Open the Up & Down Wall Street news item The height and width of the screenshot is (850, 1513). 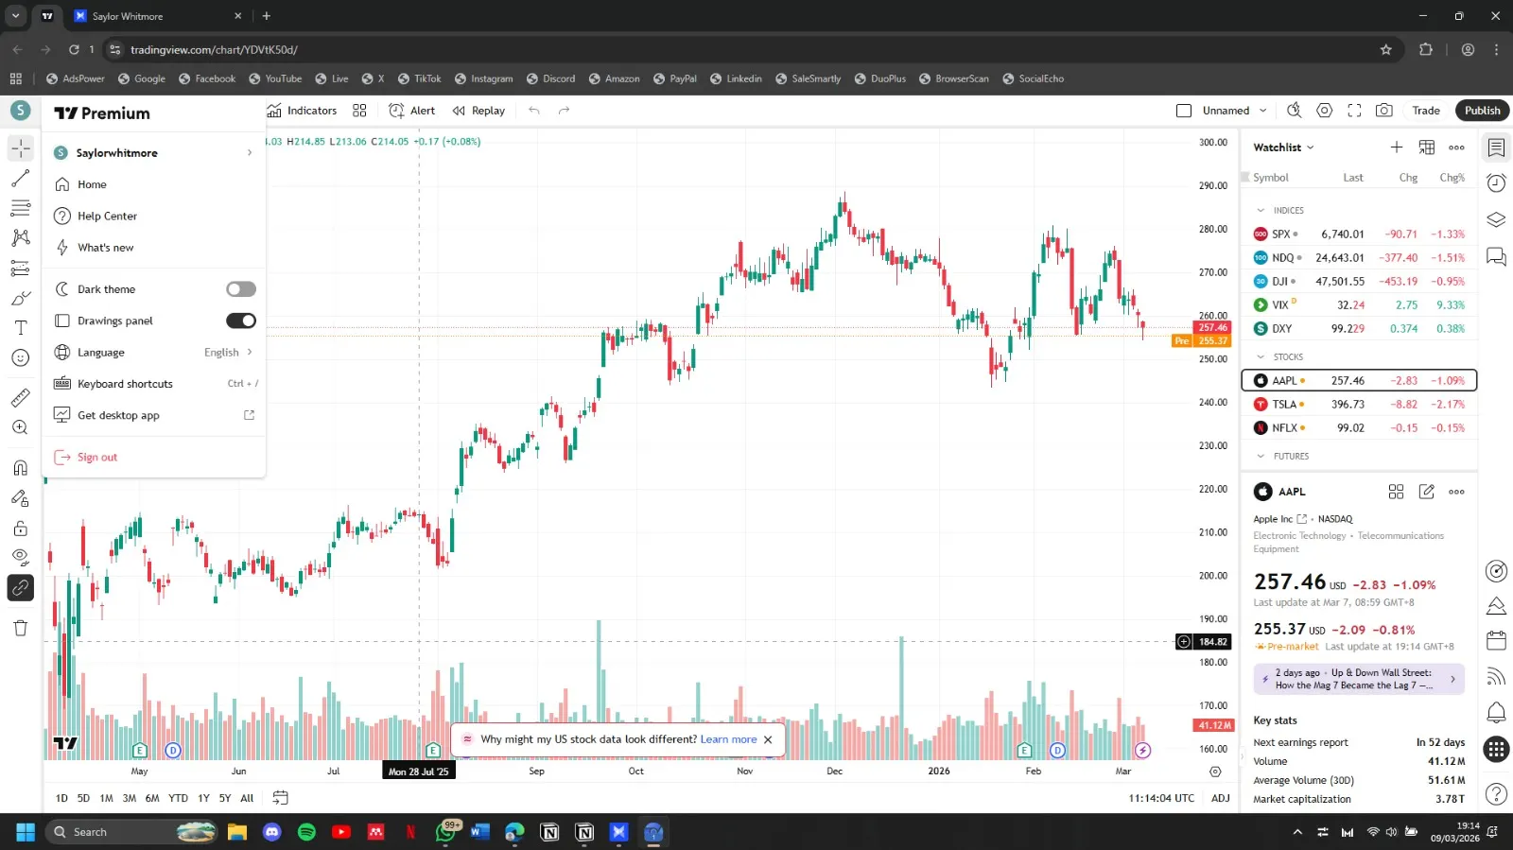click(x=1359, y=679)
